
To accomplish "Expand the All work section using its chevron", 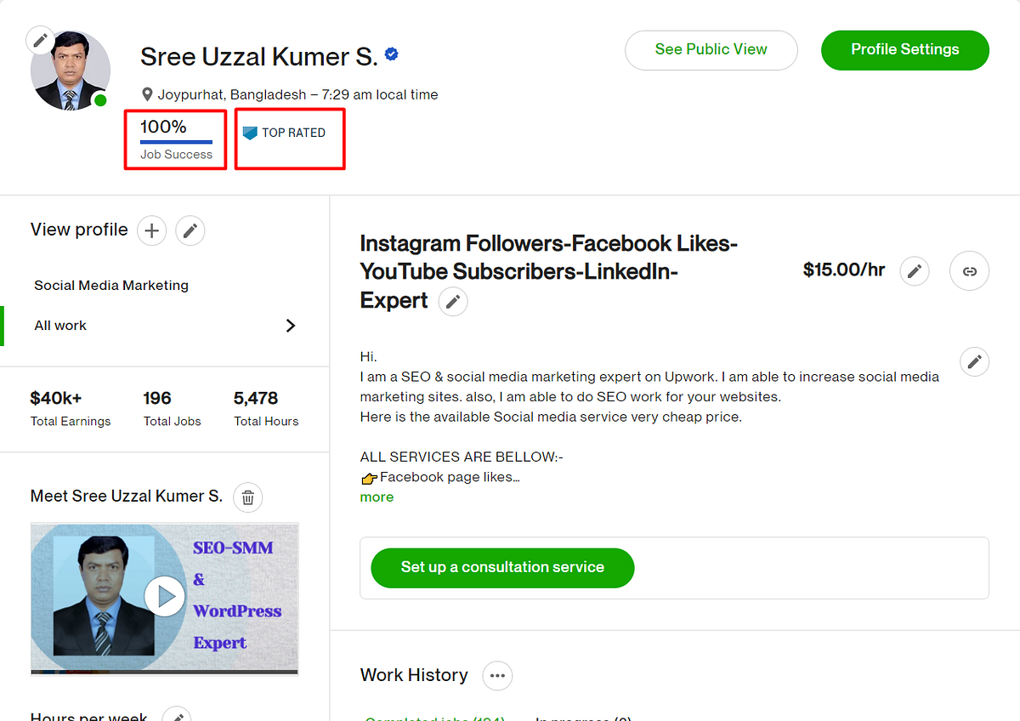I will pos(290,326).
